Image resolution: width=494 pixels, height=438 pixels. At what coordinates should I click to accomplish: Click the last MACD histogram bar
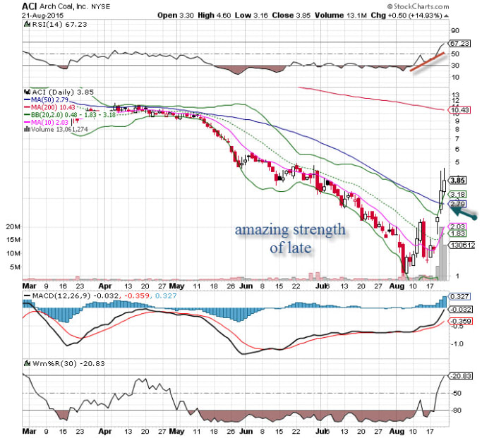click(444, 302)
